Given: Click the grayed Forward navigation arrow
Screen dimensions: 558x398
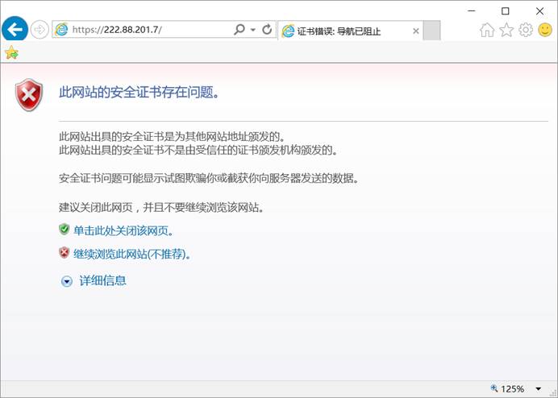Looking at the screenshot, I should click(40, 30).
